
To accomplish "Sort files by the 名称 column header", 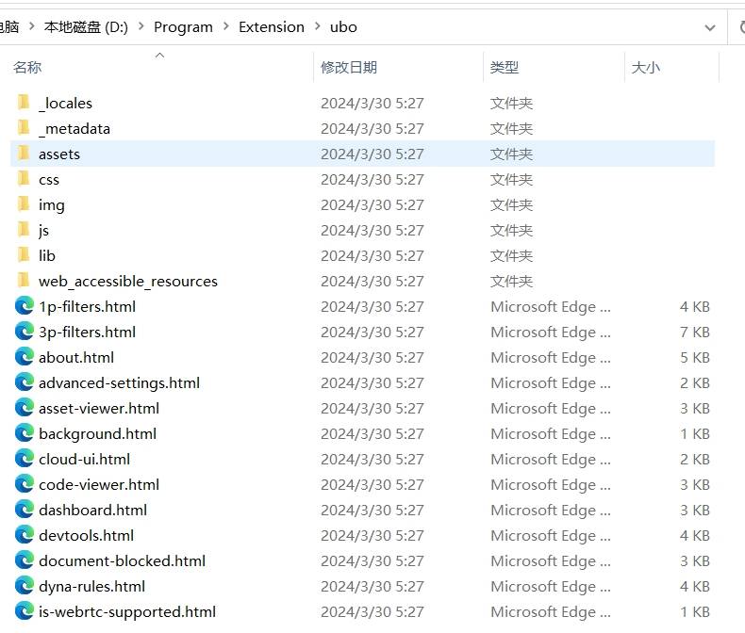I will click(28, 68).
